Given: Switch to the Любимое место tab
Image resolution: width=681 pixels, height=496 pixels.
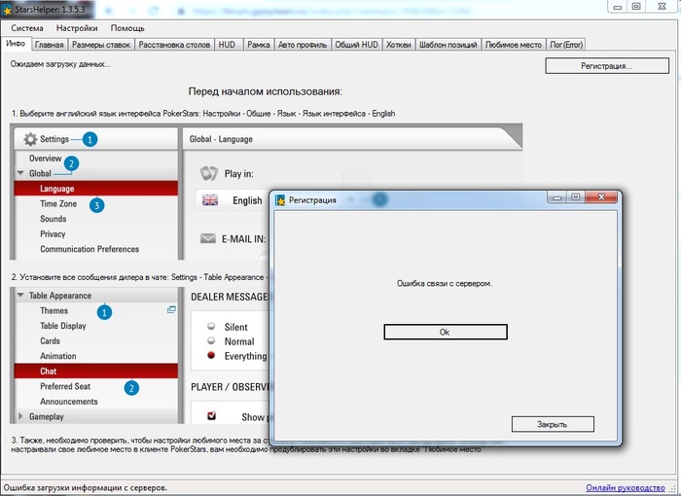Looking at the screenshot, I should pos(514,45).
